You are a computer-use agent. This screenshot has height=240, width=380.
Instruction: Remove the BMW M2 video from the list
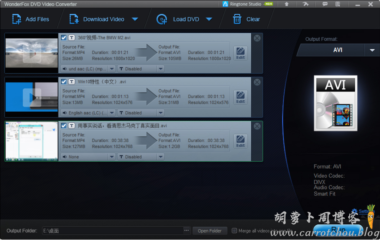(x=257, y=38)
